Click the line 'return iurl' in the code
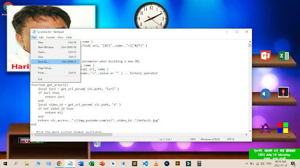300x168 pixels. [55, 97]
